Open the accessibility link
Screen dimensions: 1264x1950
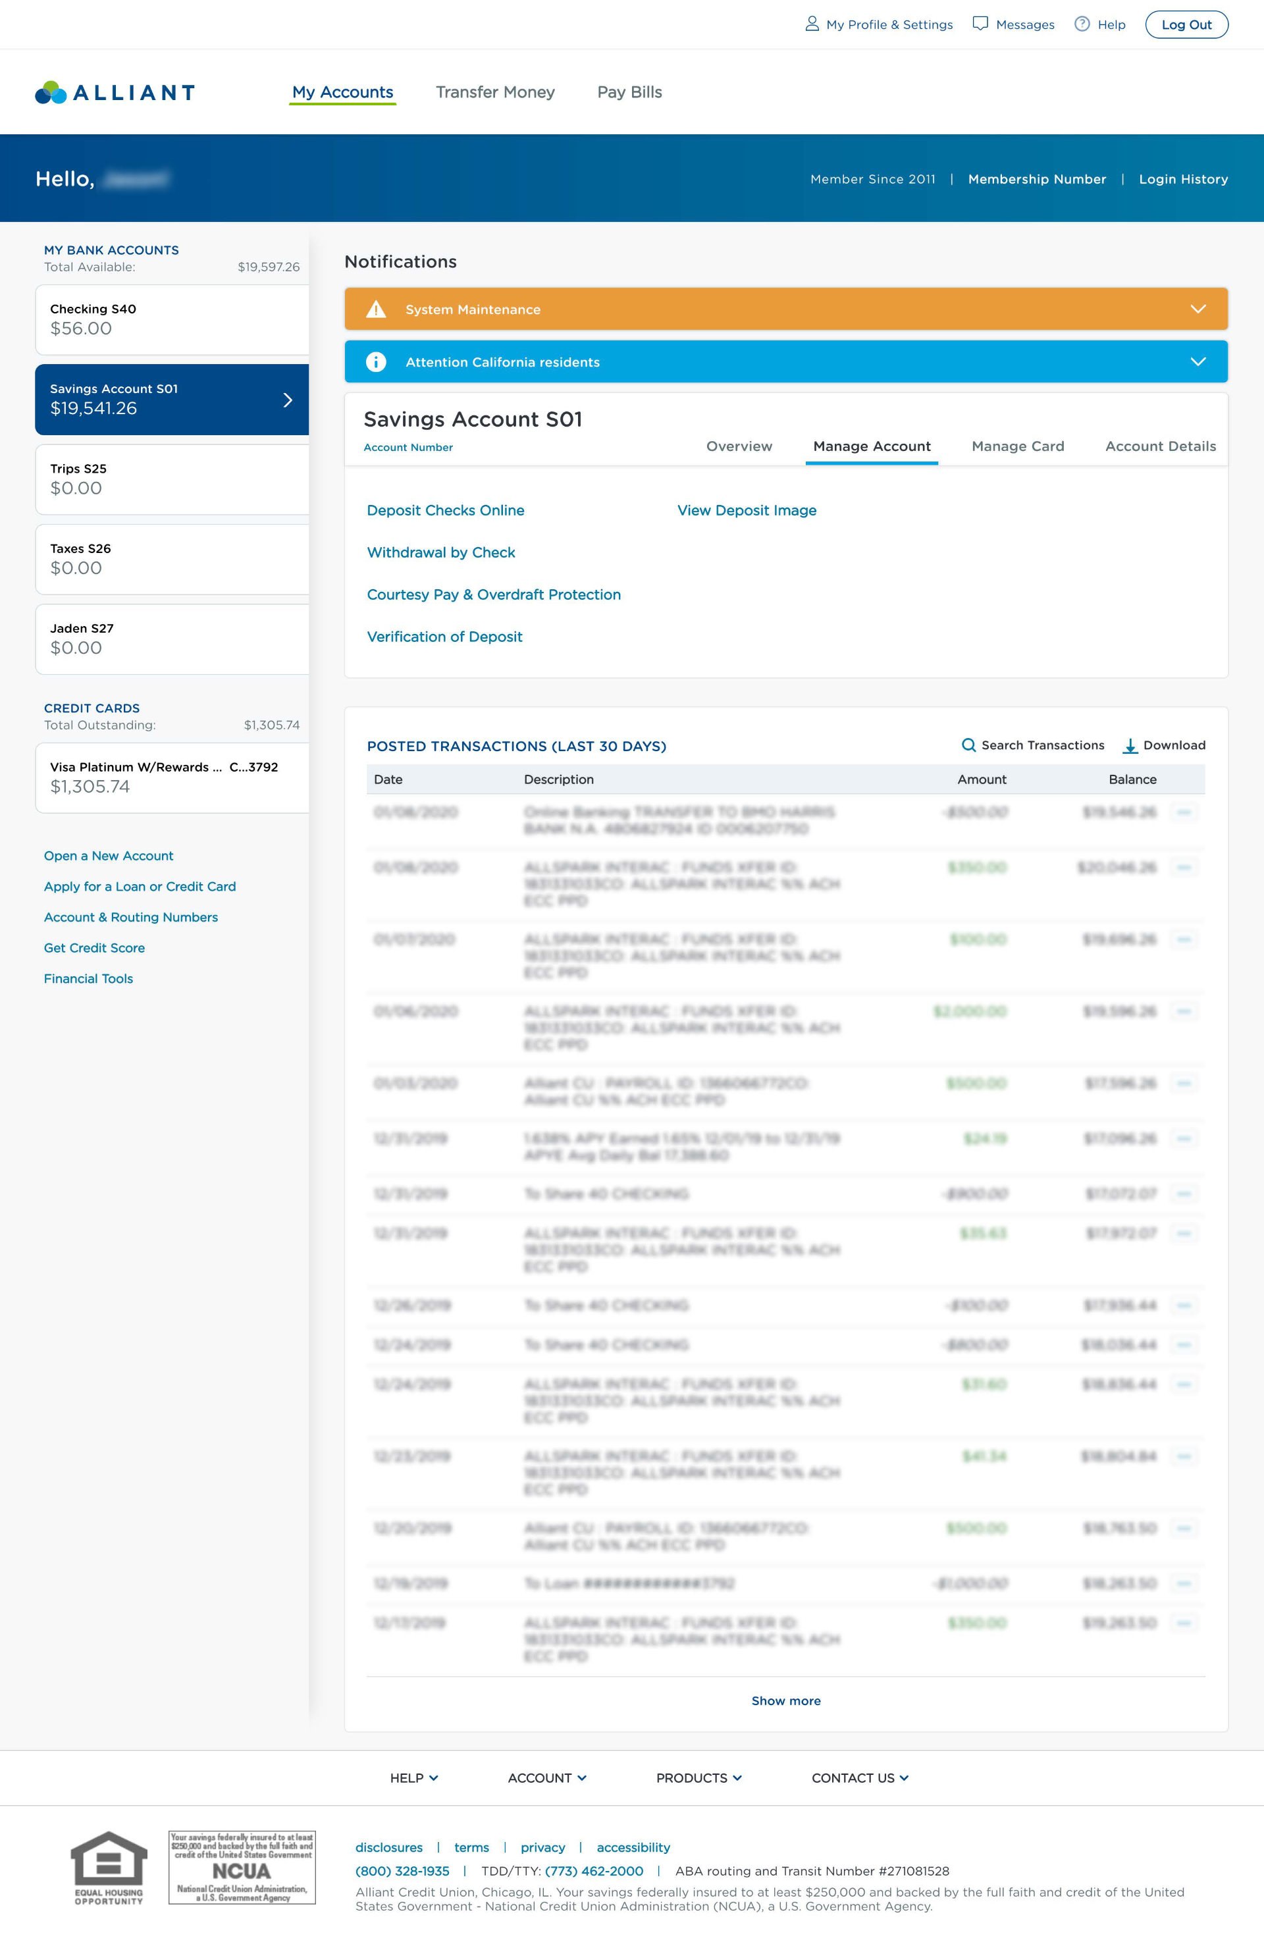pyautogui.click(x=633, y=1847)
